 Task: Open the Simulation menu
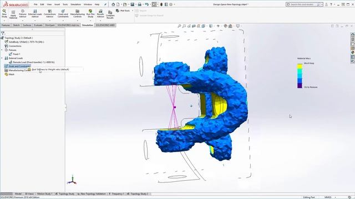coord(75,4)
